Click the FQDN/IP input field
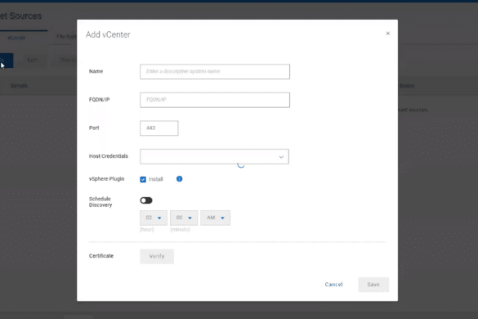 pyautogui.click(x=215, y=100)
